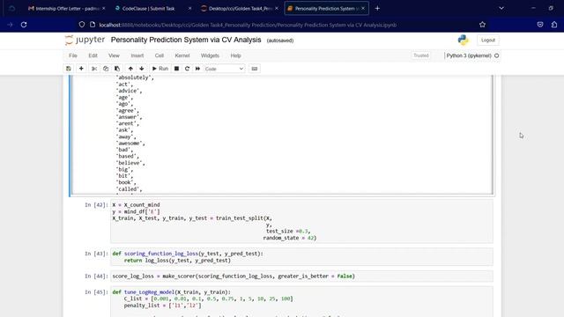Open the Cell menu

tap(160, 55)
